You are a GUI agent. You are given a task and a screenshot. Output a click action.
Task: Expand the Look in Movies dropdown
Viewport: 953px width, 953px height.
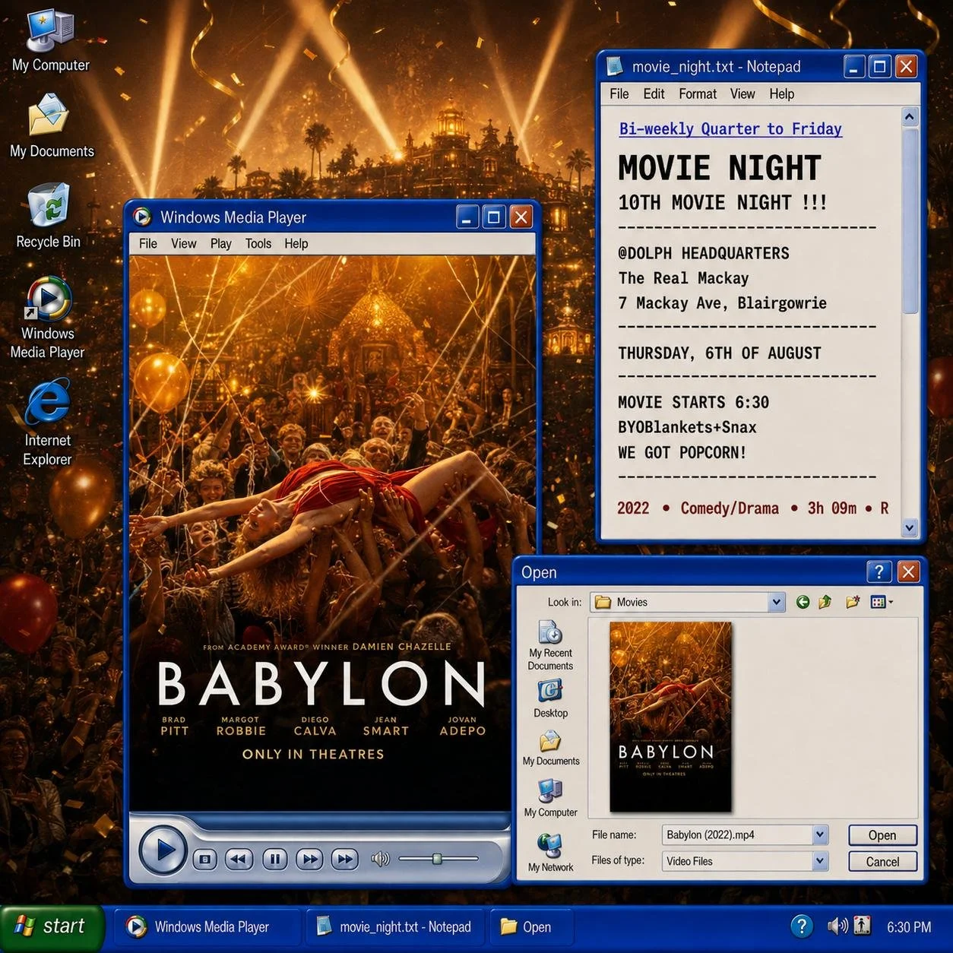pos(776,602)
